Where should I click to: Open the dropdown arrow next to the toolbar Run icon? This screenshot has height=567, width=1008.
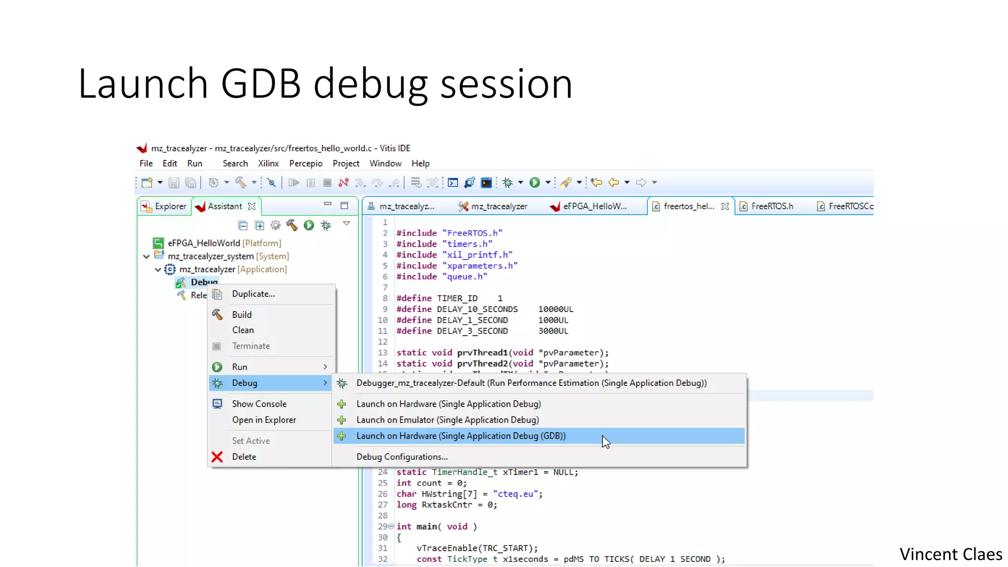coord(548,183)
